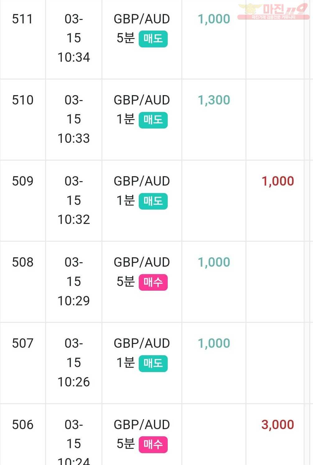Click the red 1,000 amount in row 509
Screen dimensions: 313x465
click(x=278, y=182)
